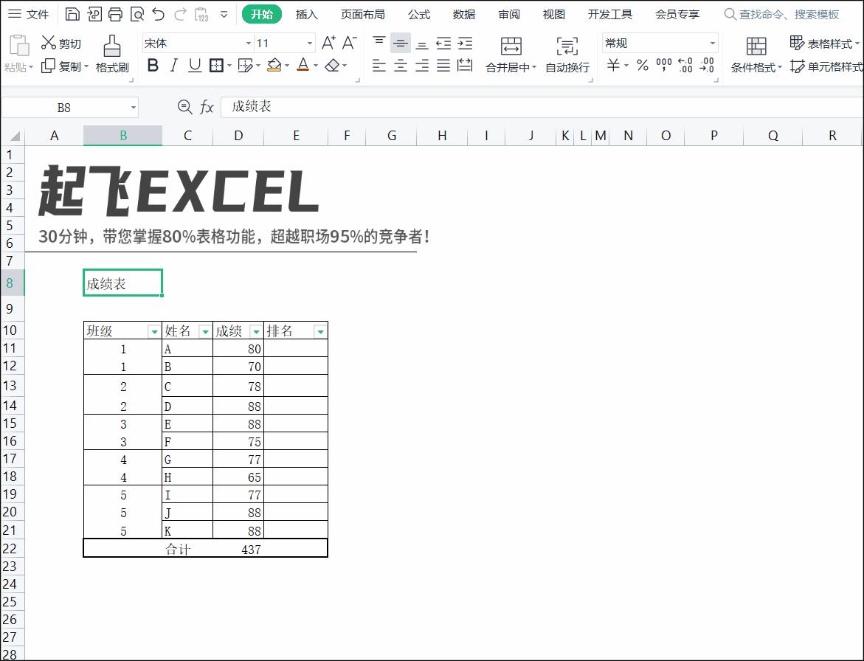Click the Redo arrow icon
864x661 pixels.
point(180,14)
